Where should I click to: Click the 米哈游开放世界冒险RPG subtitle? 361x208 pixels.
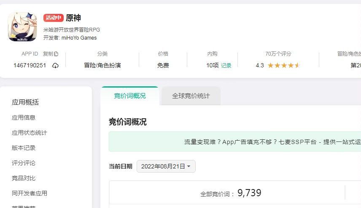pyautogui.click(x=72, y=29)
